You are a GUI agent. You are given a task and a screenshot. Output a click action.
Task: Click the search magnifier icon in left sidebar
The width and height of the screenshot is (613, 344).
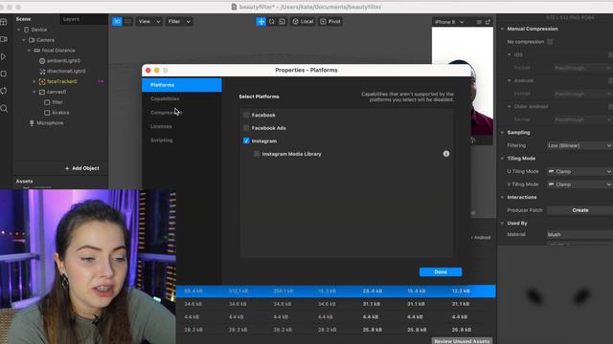4,108
